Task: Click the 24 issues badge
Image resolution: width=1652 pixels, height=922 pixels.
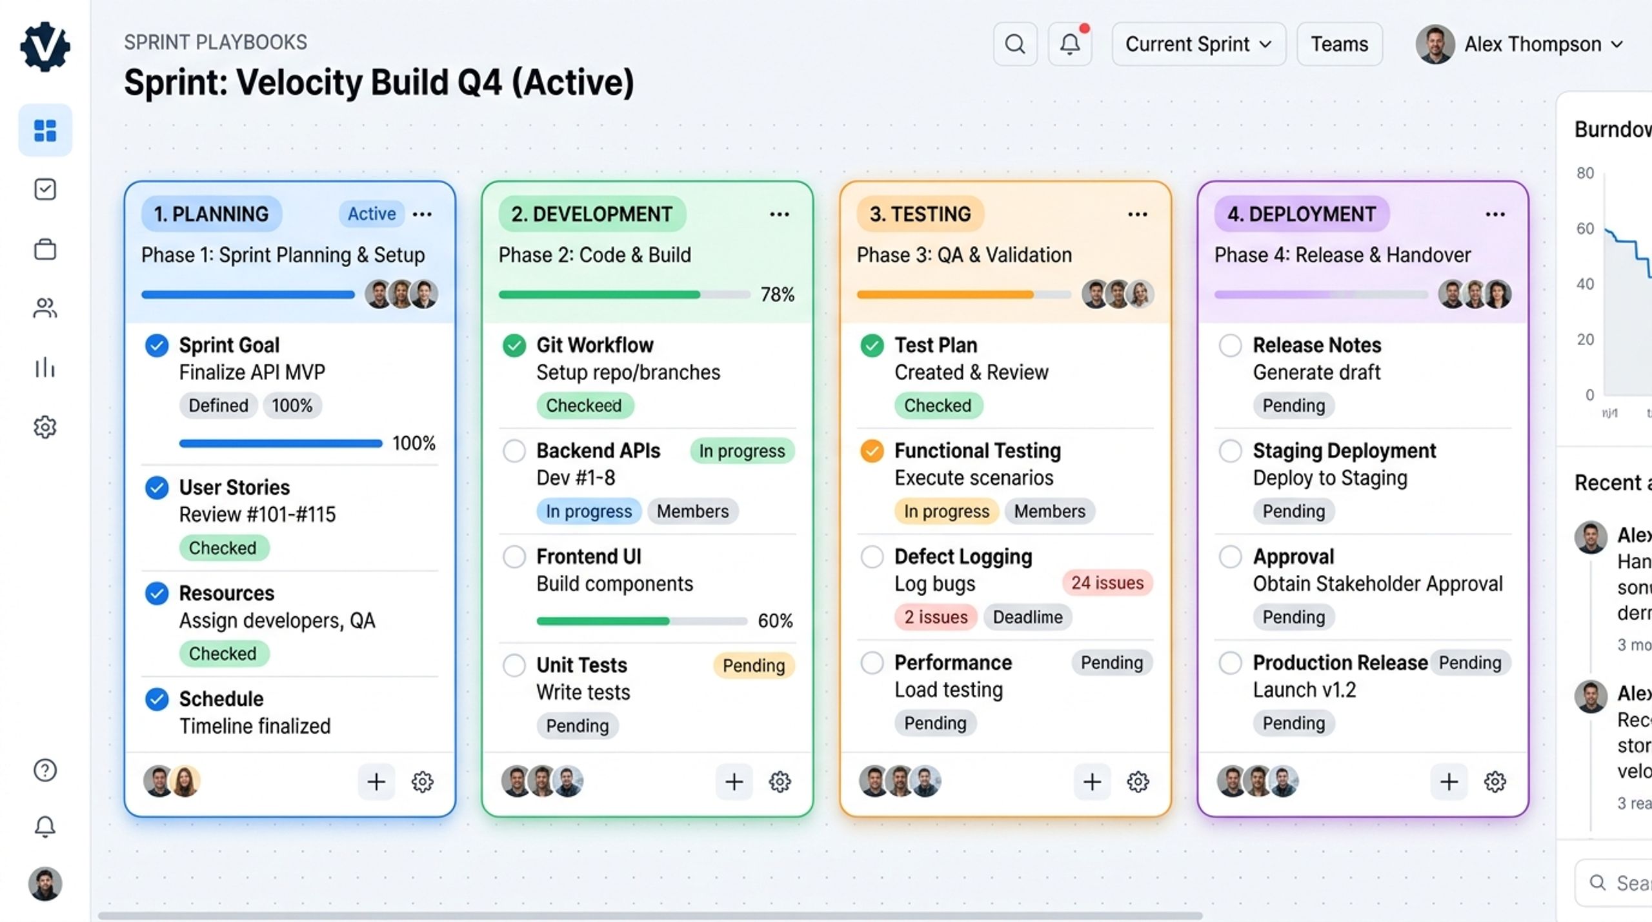Action: (1107, 583)
